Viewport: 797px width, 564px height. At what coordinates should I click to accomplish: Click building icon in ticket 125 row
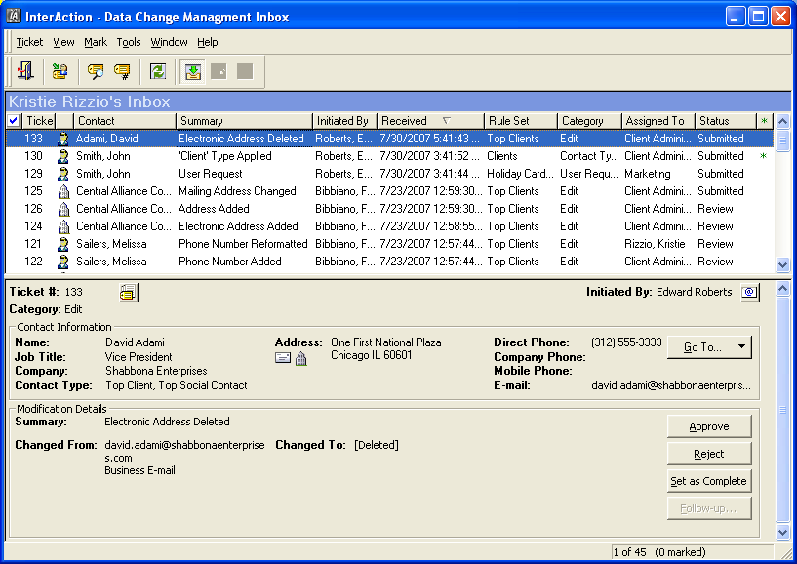point(63,191)
